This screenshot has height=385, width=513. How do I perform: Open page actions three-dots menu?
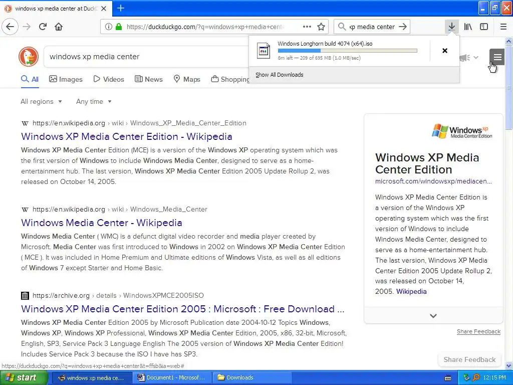tap(307, 27)
